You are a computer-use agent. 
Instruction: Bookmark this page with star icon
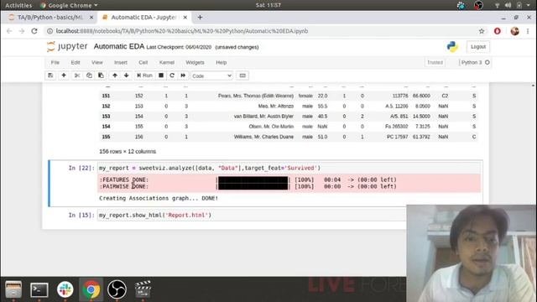pos(482,31)
